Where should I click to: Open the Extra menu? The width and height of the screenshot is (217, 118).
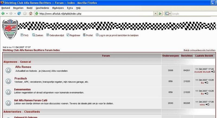pos(70,8)
